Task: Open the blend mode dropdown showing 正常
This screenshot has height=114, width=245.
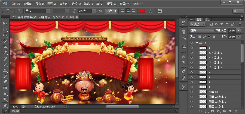Action: 201,30
